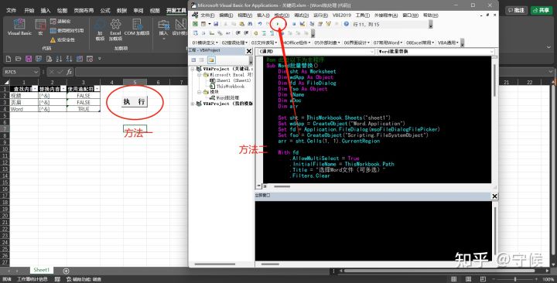Click the Save icon in VBA toolbar
This screenshot has width=557, height=283.
(x=216, y=24)
